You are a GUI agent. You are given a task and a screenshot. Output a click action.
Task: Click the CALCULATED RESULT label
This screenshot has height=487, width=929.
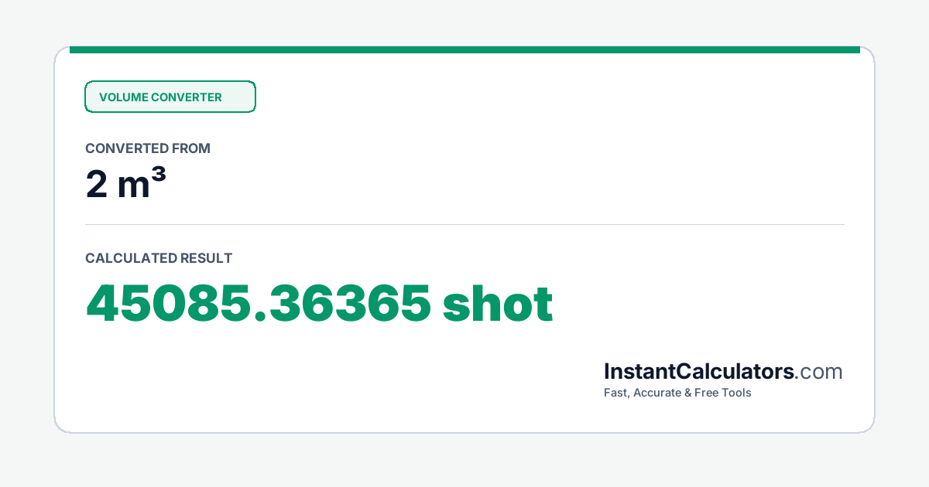click(x=159, y=258)
